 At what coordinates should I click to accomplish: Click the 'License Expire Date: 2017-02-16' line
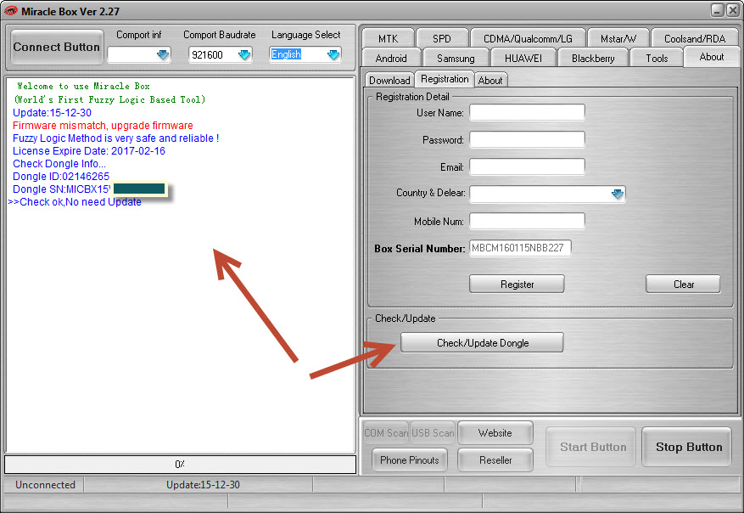point(89,151)
